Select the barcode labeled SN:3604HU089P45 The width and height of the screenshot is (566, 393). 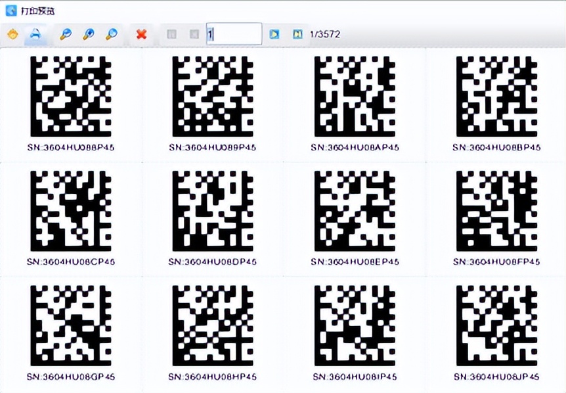[x=213, y=96]
